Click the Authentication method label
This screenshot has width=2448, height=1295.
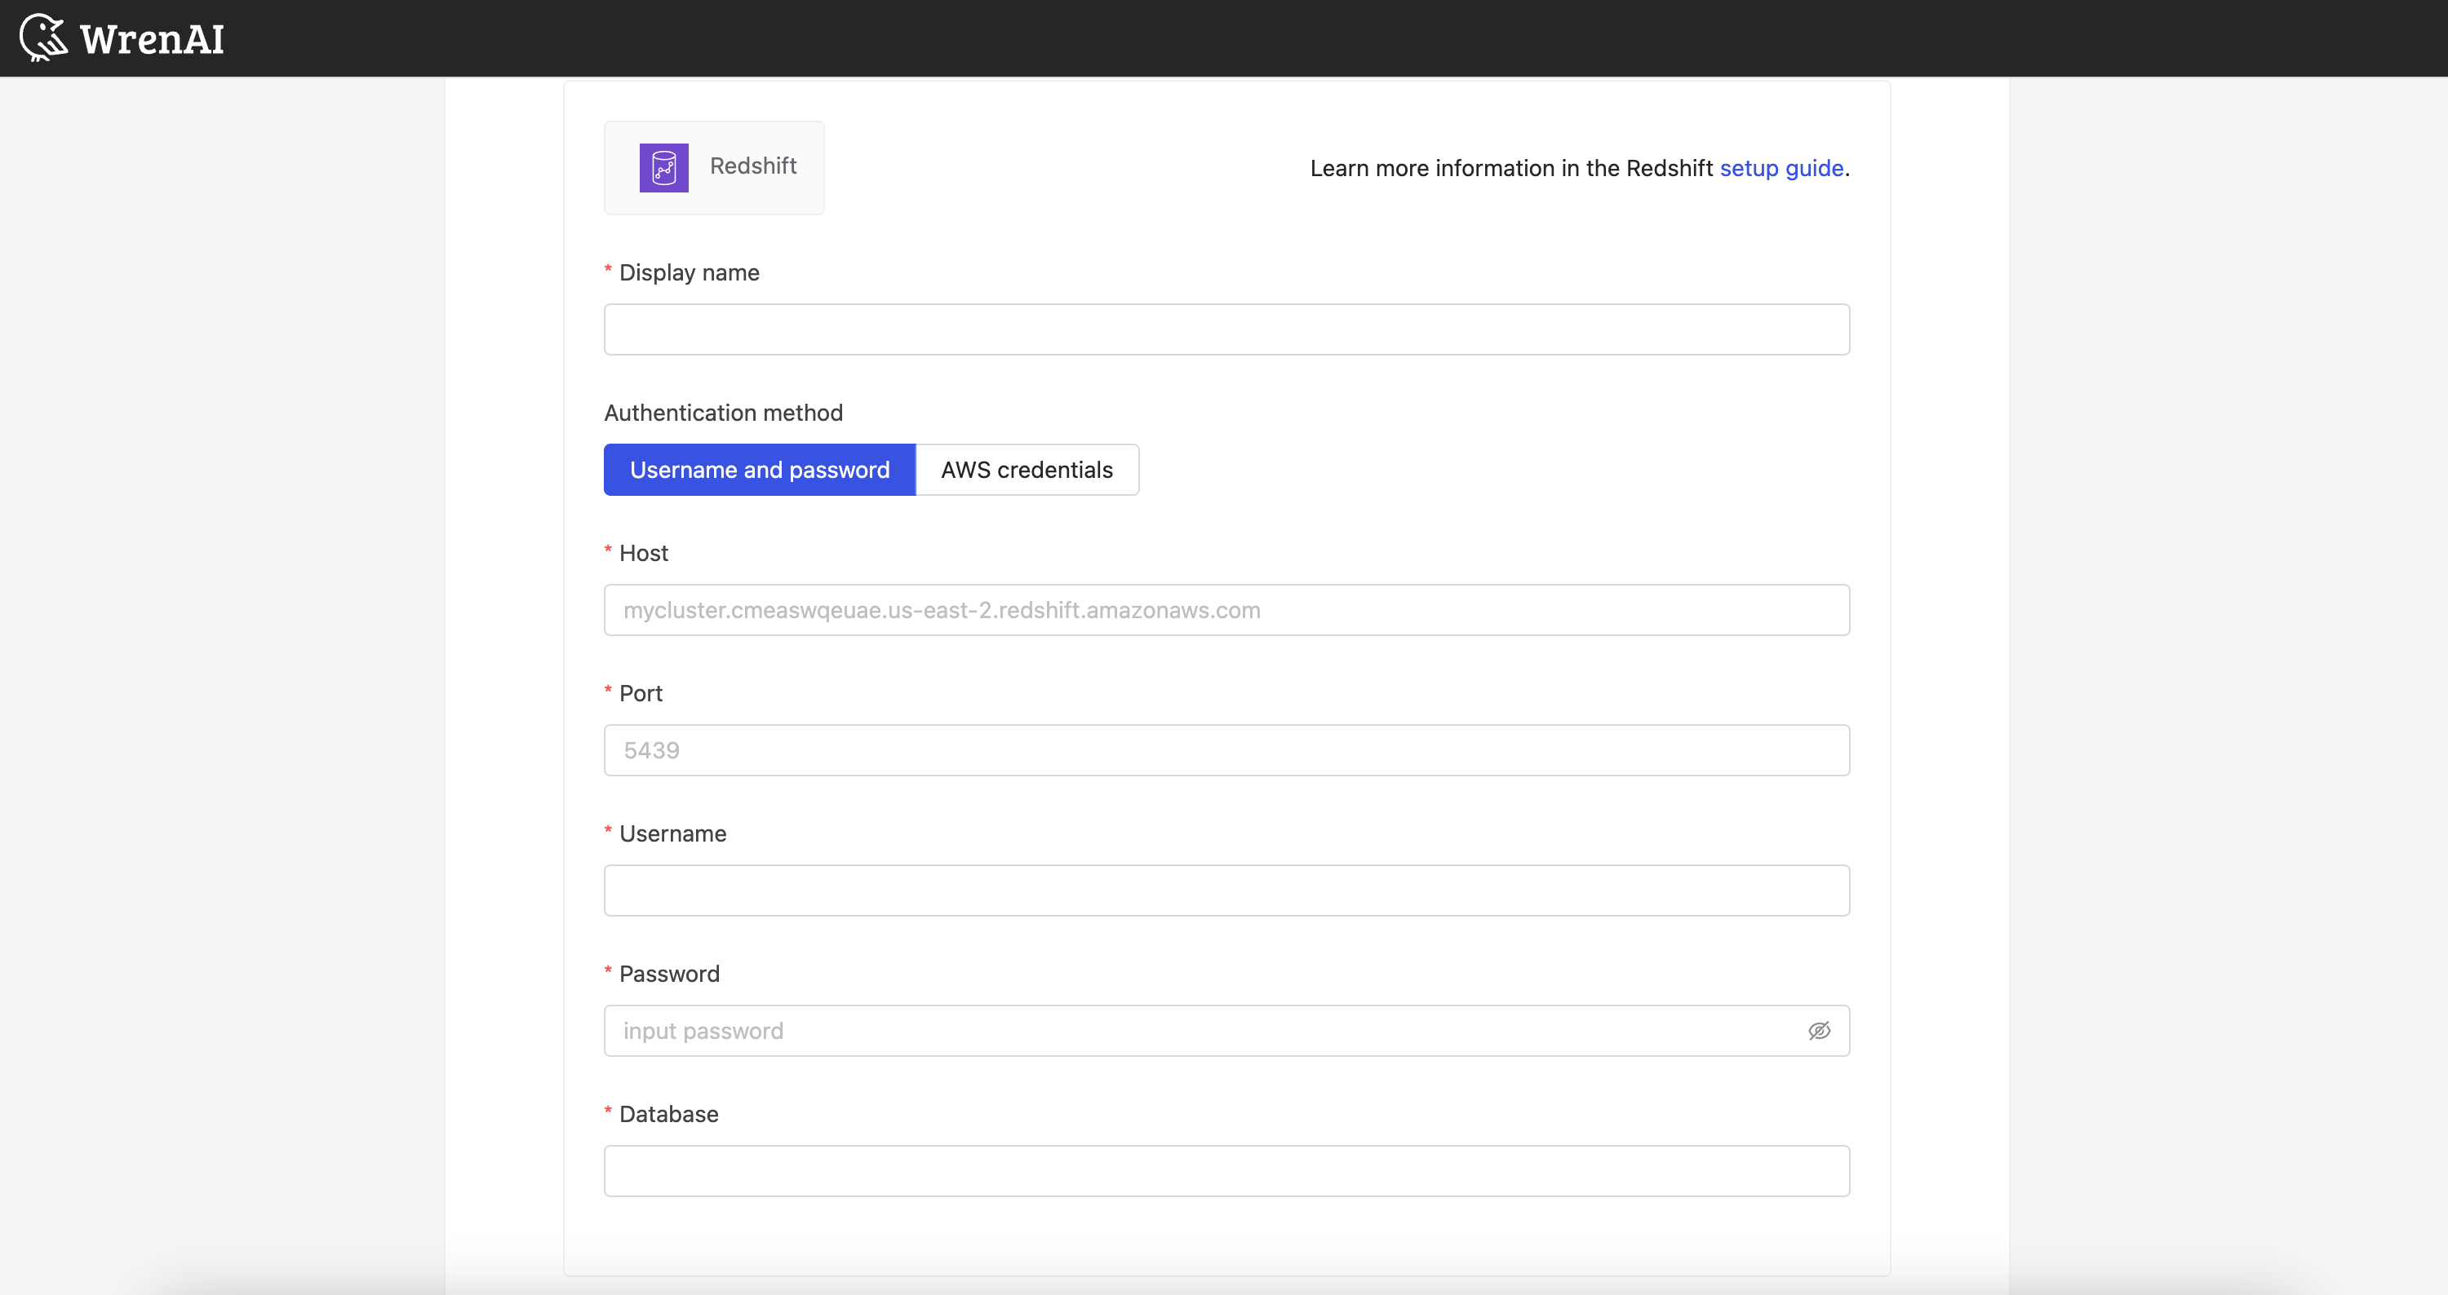pos(723,413)
